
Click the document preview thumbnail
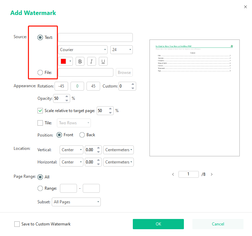194,98
